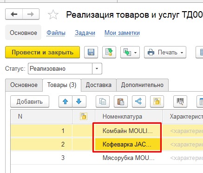
Task: Select the Мясорубка MOU... row cell
Action: pyautogui.click(x=129, y=158)
